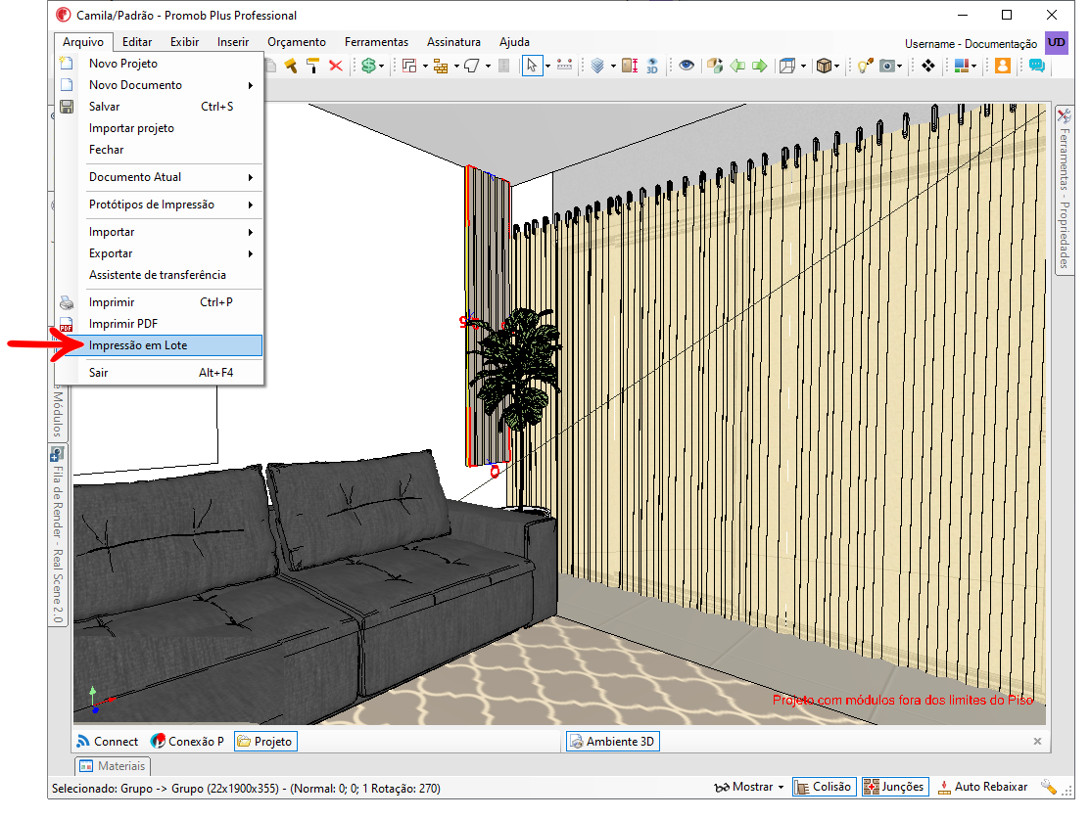
Task: Click the orange user profile icon
Action: click(x=1003, y=66)
